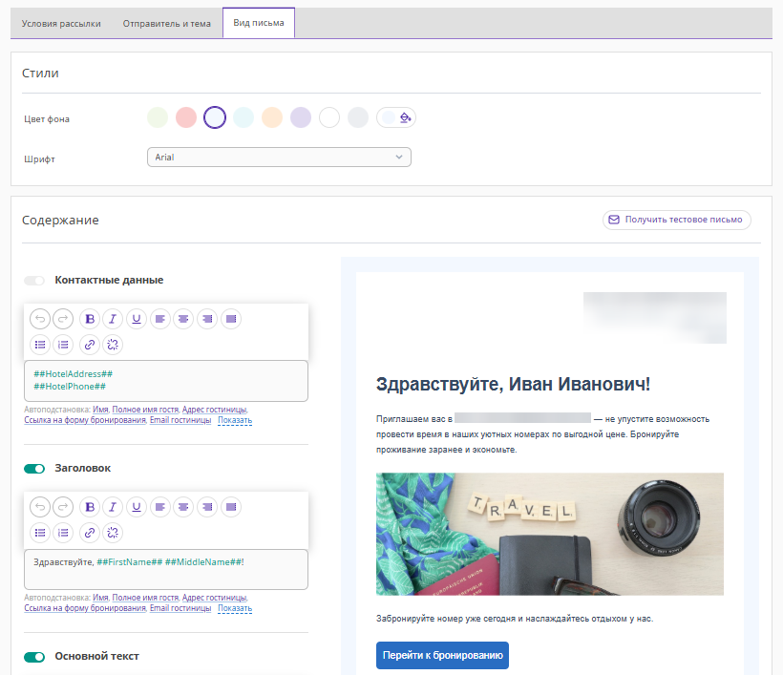Center-align text in the Заголовок editor
The width and height of the screenshot is (783, 675).
point(183,507)
